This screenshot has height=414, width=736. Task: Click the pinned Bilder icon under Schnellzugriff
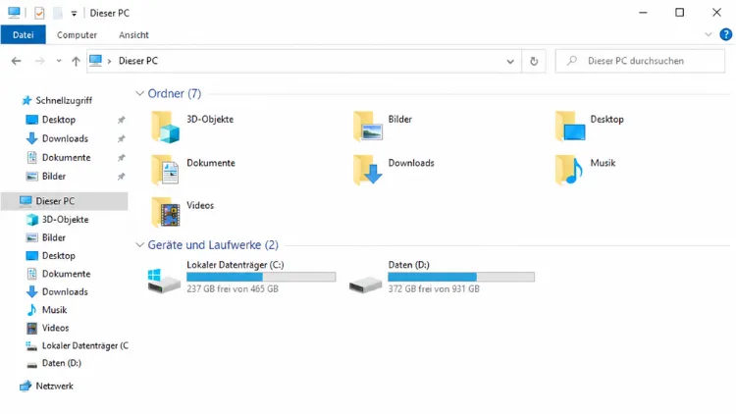click(x=32, y=177)
